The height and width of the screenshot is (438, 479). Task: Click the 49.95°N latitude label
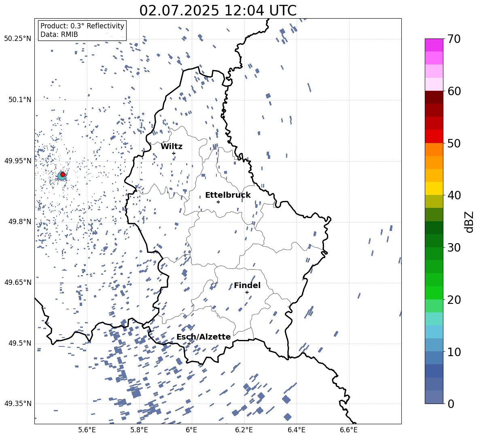coord(18,160)
